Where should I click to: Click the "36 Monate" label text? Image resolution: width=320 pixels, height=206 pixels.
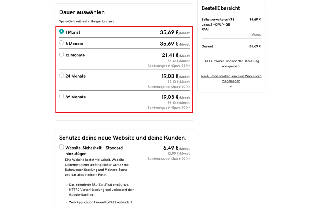point(75,97)
